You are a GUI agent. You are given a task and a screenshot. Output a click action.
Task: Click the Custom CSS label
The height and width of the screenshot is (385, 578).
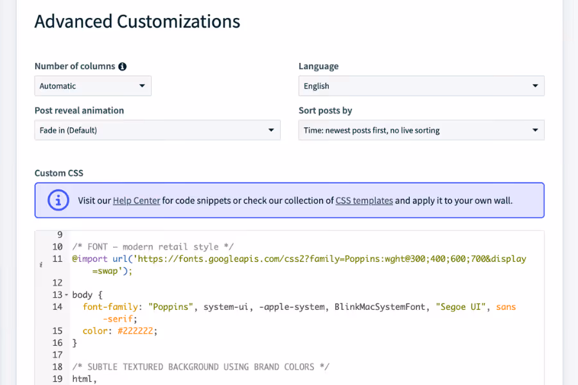click(59, 173)
